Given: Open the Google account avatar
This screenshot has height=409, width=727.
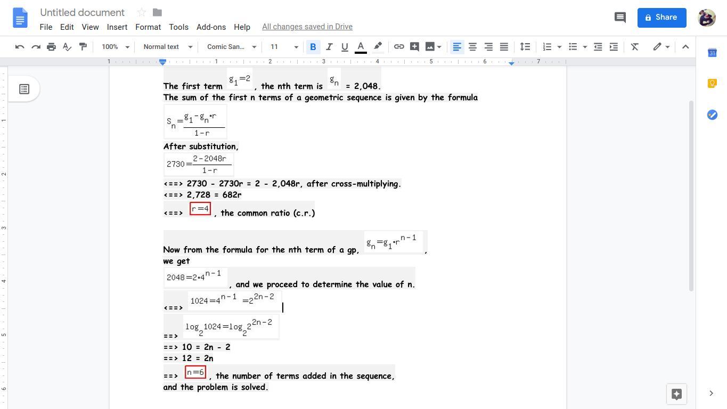Looking at the screenshot, I should tap(707, 18).
